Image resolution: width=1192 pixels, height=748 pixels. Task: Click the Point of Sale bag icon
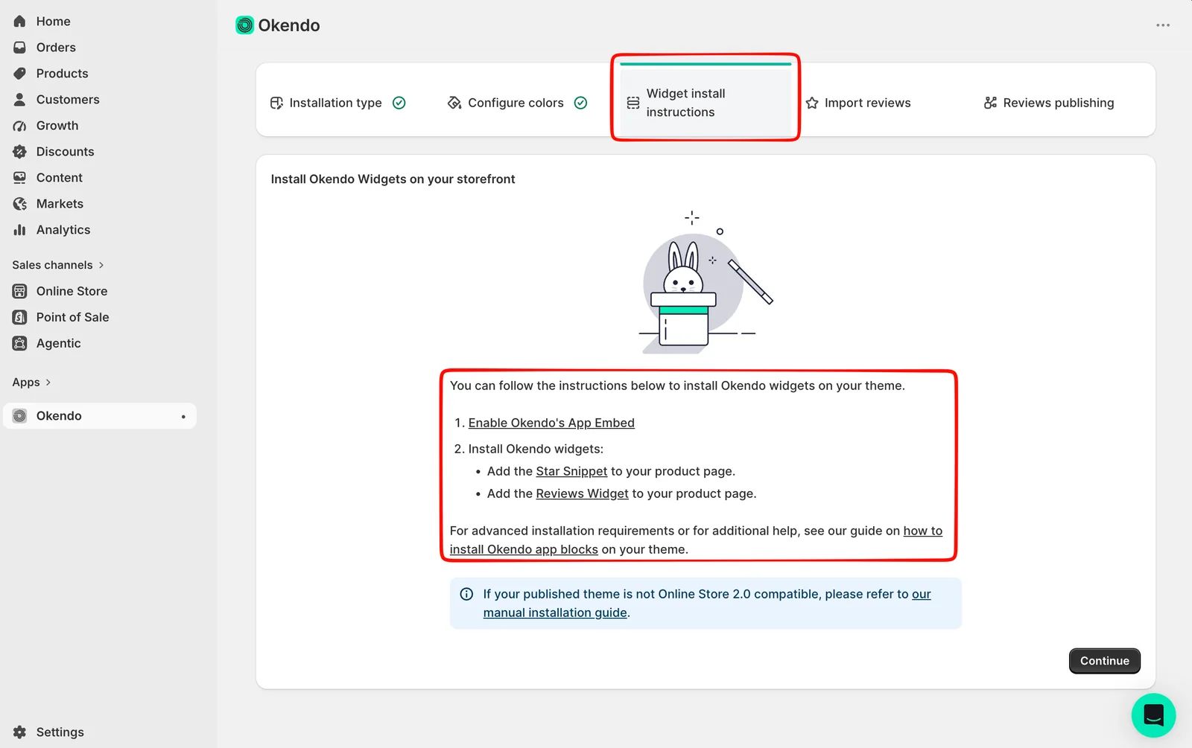pos(20,317)
